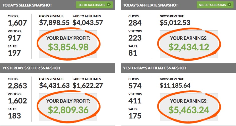The height and width of the screenshot is (126, 236).
Task: Click today's daily profit $3,854.98 box
Action: tap(68, 44)
